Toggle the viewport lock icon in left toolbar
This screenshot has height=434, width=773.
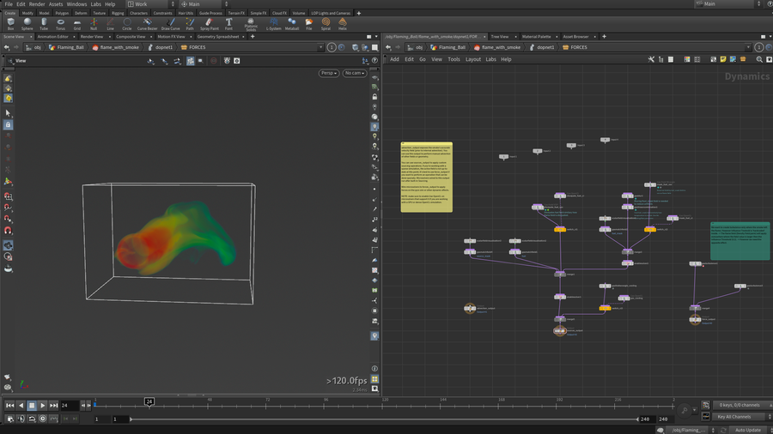point(8,125)
